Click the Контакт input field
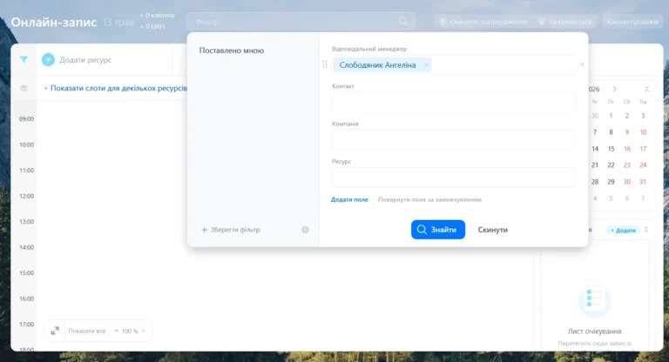Screen dimensions: 669x362 453,102
